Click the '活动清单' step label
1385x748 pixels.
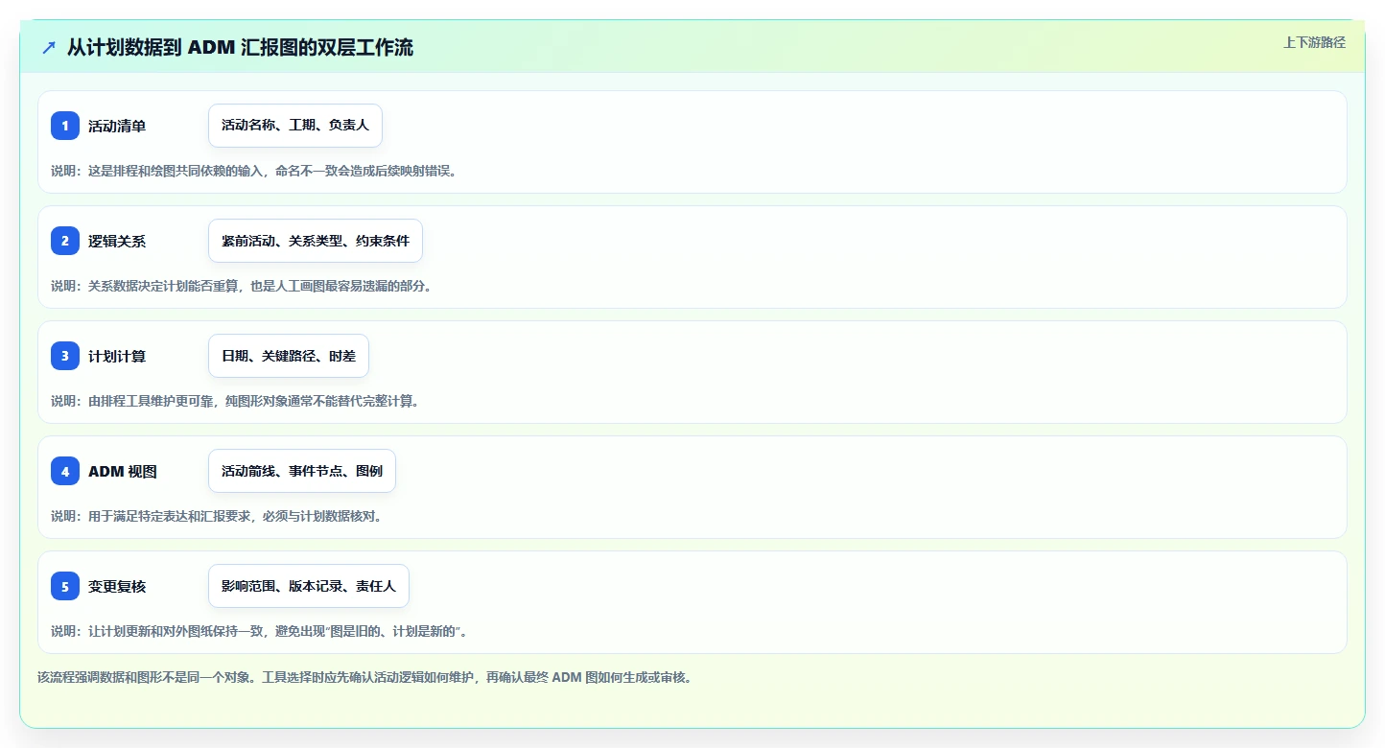click(117, 126)
